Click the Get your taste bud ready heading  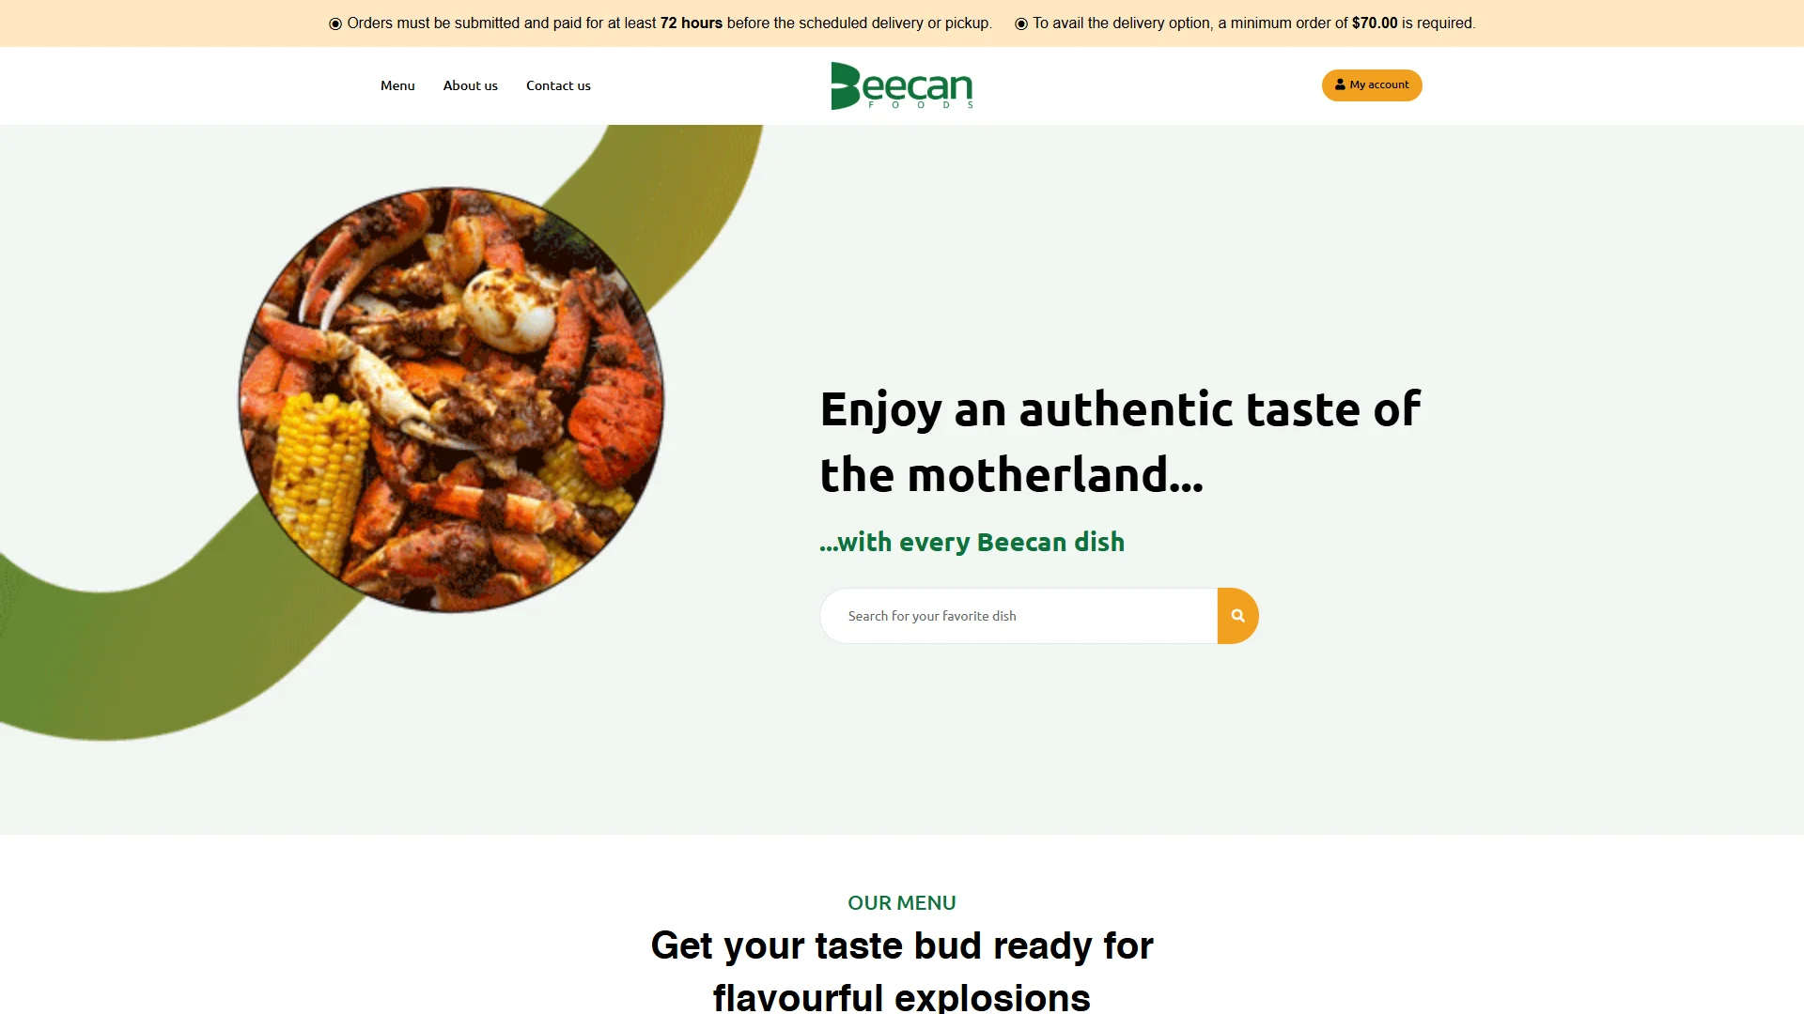[x=902, y=945]
